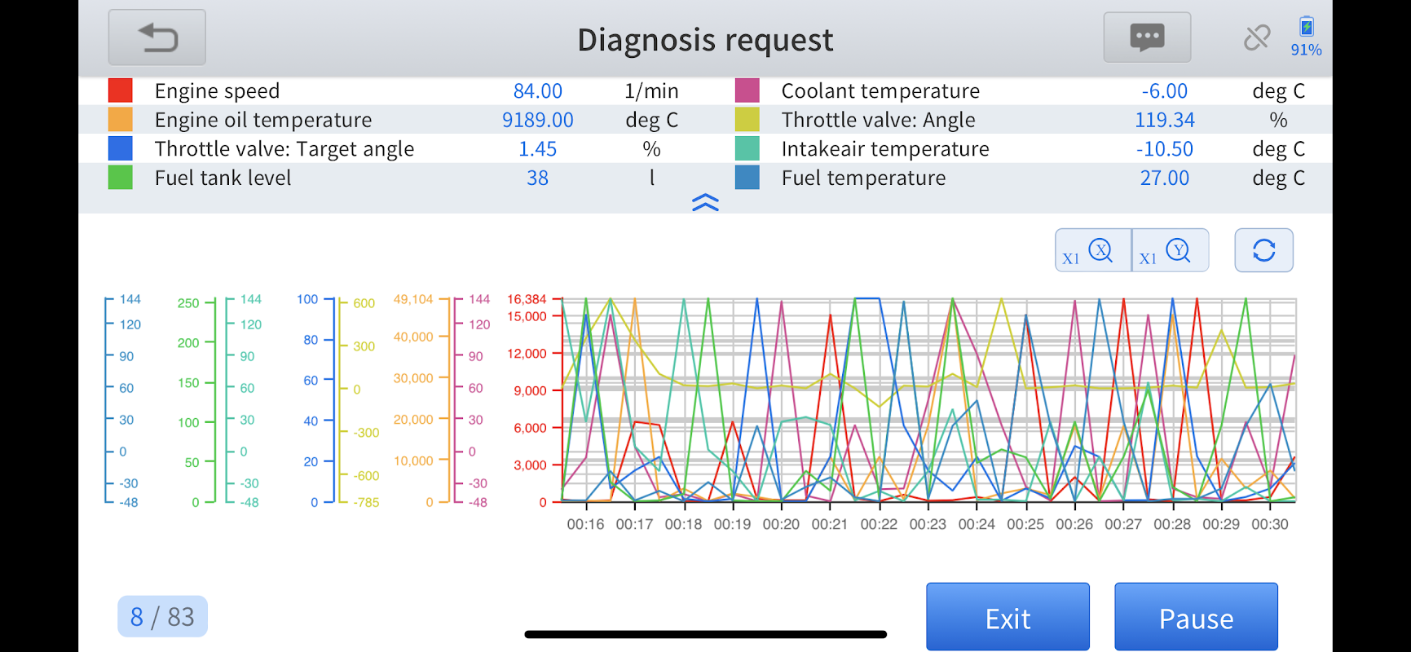Screen dimensions: 1411x652
Task: Select the Fuel temperature data row
Action: pyautogui.click(x=863, y=178)
